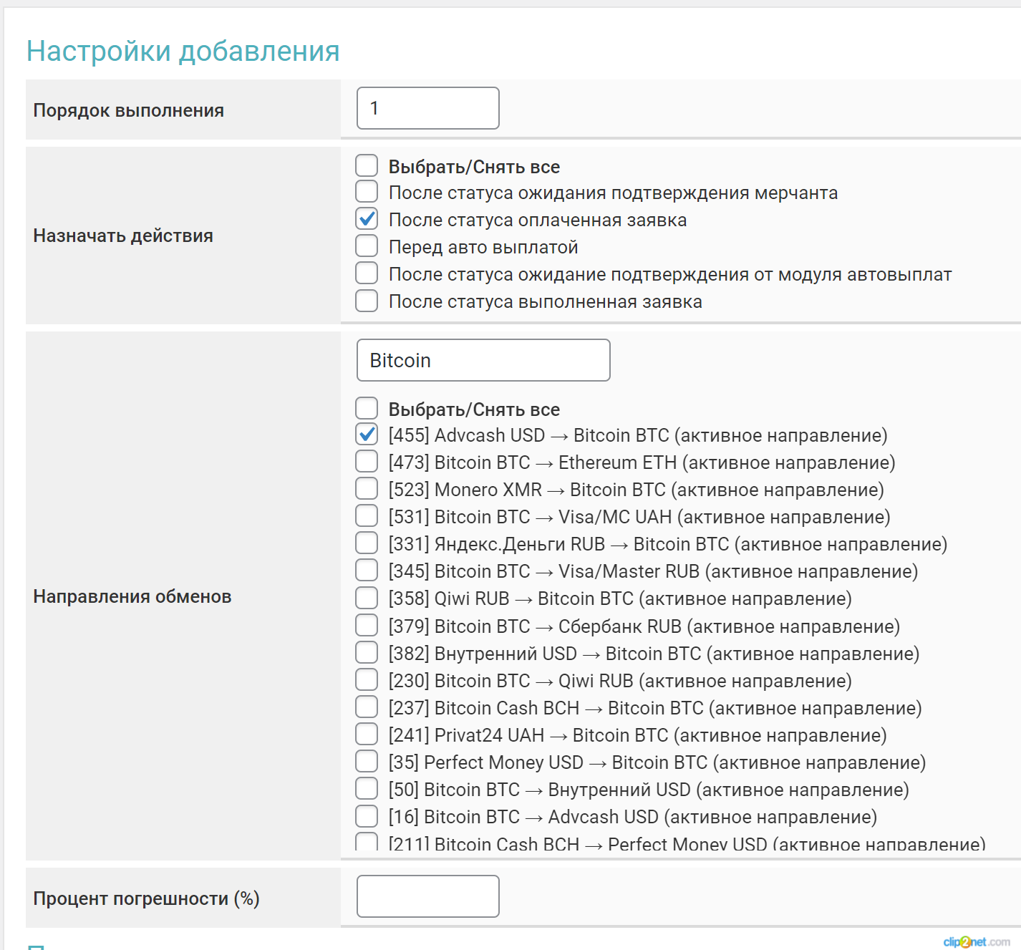The height and width of the screenshot is (950, 1021).
Task: Enable После статуса ожидания подтверждения мерчанта
Action: (367, 191)
